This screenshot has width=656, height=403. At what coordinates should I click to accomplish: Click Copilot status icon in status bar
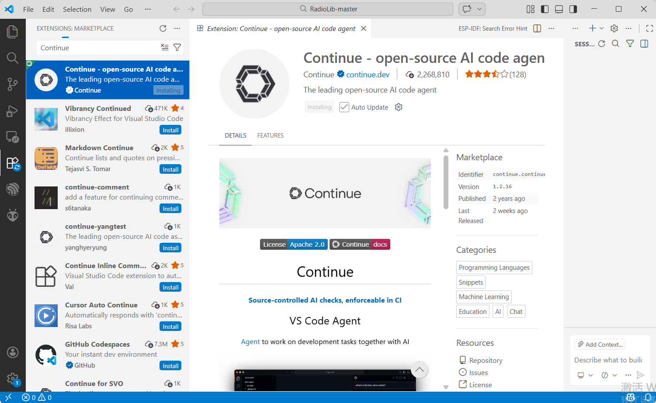click(x=631, y=397)
